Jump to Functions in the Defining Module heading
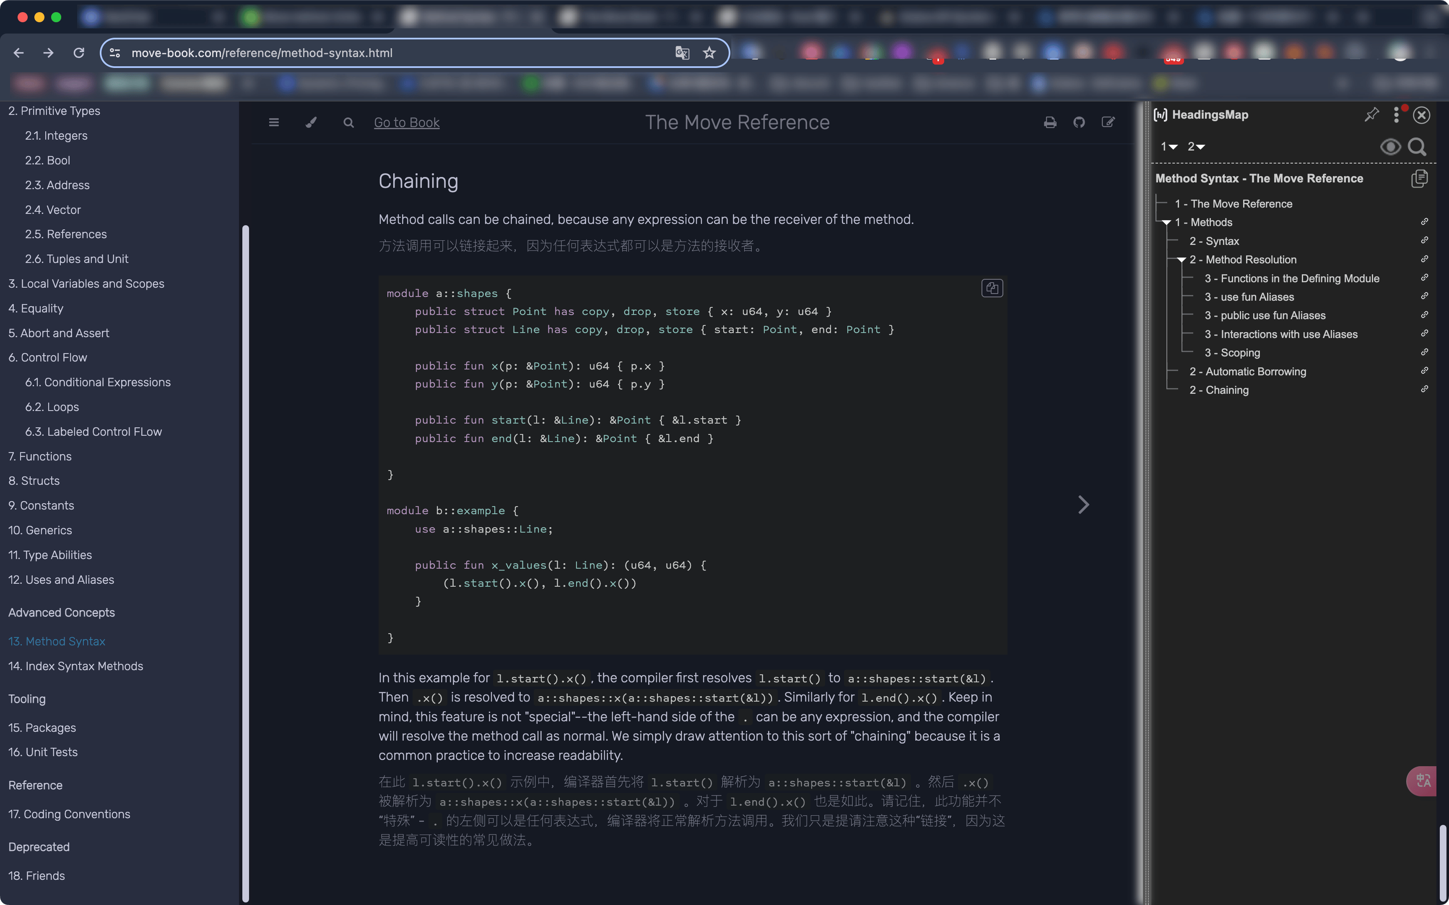This screenshot has width=1449, height=905. 1292,278
